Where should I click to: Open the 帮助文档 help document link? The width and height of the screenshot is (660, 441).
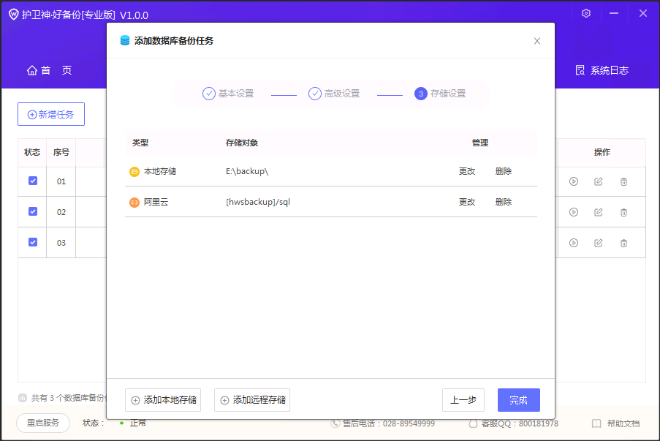[616, 423]
